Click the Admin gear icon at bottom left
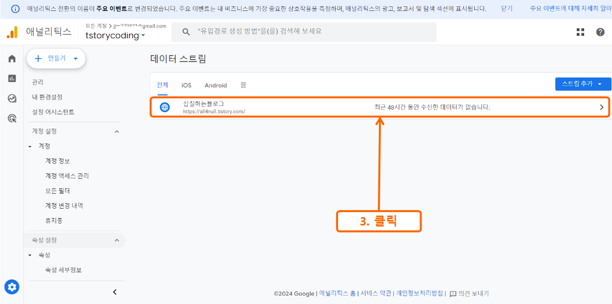Screen dimensions: 612x304 click(x=11, y=287)
